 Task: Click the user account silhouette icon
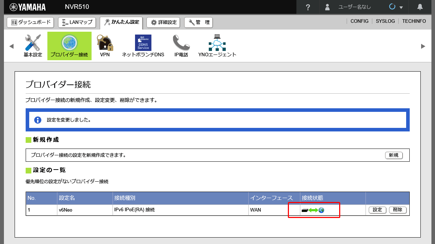click(327, 7)
